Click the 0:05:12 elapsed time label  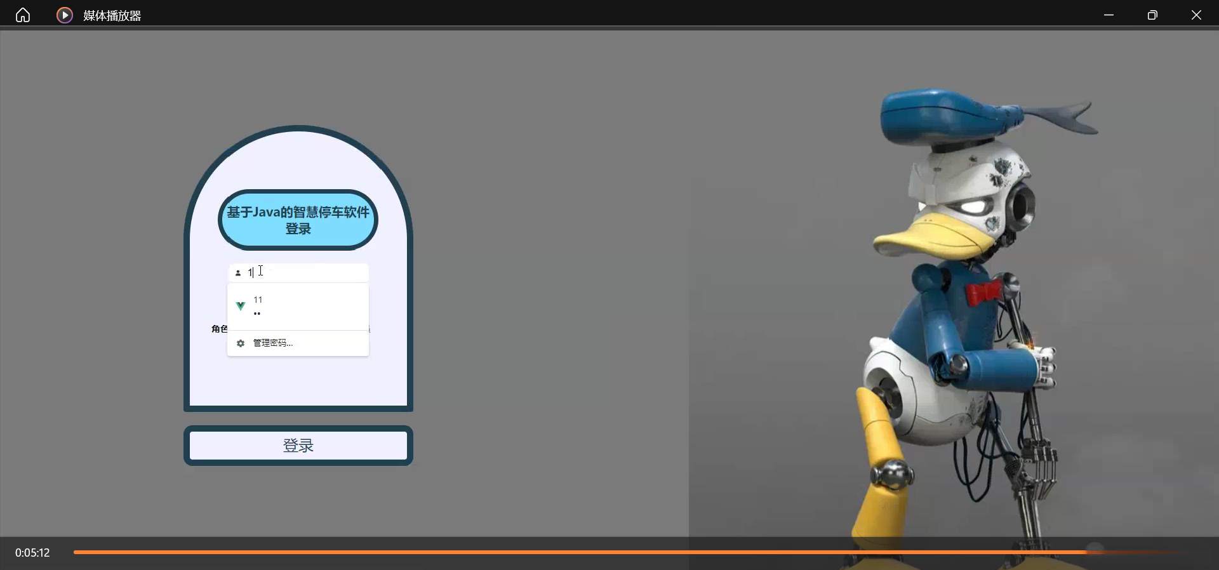tap(32, 553)
